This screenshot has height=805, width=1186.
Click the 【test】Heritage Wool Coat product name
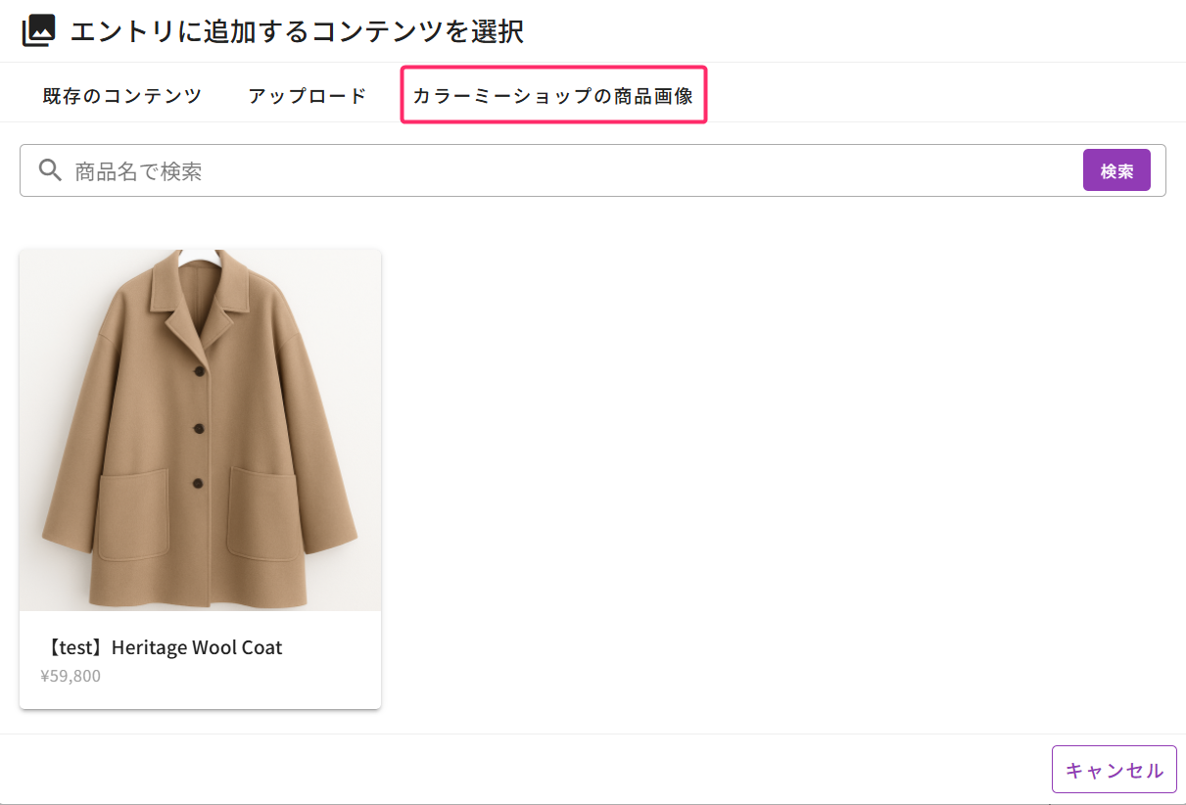point(163,647)
